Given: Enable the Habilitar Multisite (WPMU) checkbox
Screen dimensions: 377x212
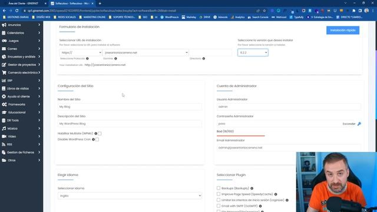Looking at the screenshot, I should tap(100, 134).
